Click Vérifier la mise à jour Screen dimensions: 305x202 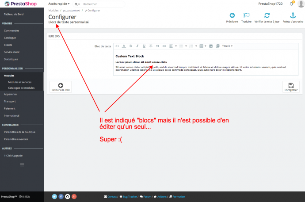pos(267,18)
